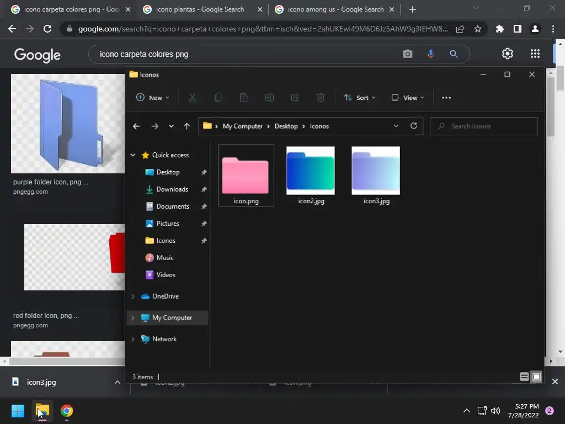Go up one folder level

186,126
